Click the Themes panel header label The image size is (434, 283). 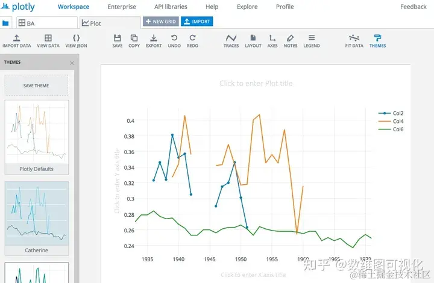pos(12,62)
